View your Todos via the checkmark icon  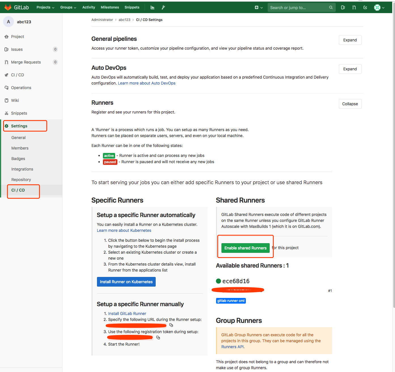[x=365, y=7]
